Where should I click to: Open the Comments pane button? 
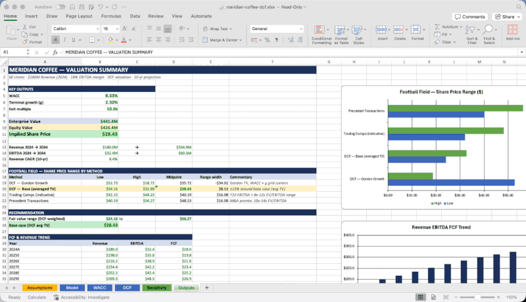click(469, 16)
